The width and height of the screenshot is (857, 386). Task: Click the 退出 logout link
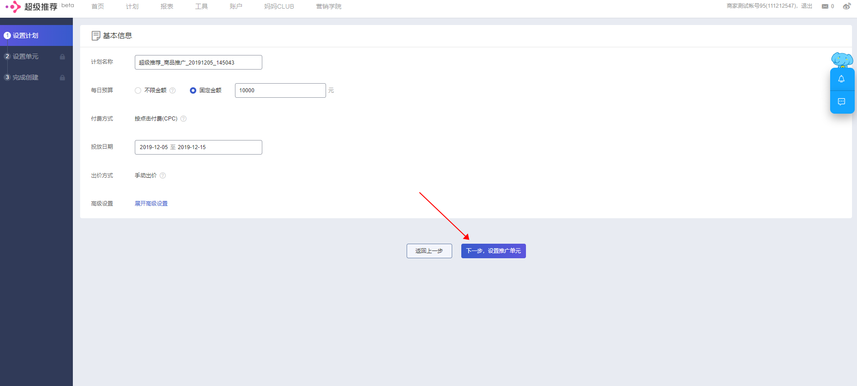click(x=806, y=6)
